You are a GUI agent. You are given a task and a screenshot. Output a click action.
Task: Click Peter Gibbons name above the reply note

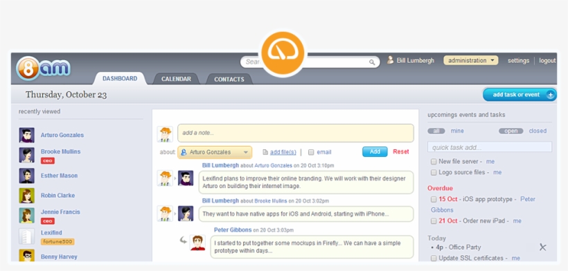233,230
